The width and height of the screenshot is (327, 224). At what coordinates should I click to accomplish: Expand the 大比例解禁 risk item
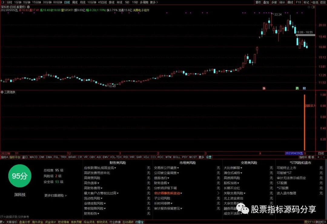click(x=233, y=168)
